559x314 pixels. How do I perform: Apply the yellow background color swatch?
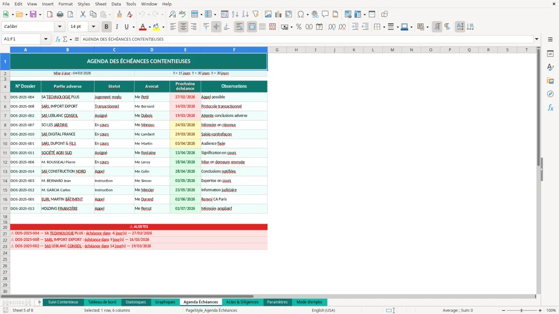pos(157,27)
